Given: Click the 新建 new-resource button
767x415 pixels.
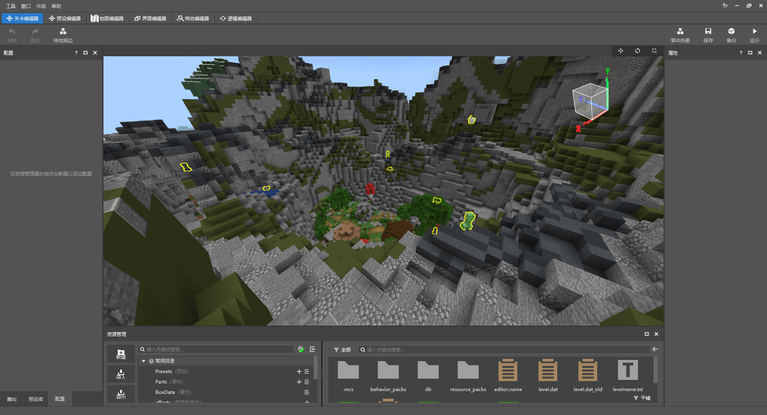Looking at the screenshot, I should point(121,354).
